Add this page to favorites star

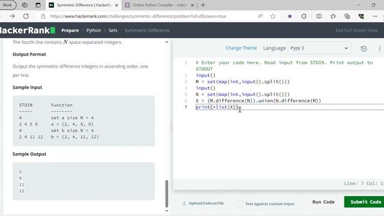[x=273, y=16]
